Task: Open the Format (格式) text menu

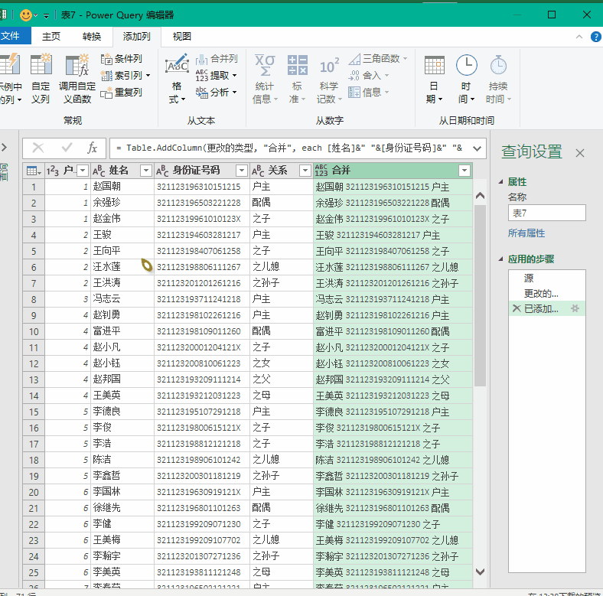Action: (177, 79)
